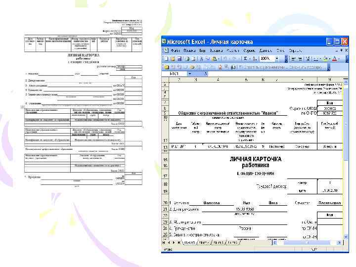This screenshot has width=356, height=267.
Task: Click the Borders icon
Action: pos(316,59)
